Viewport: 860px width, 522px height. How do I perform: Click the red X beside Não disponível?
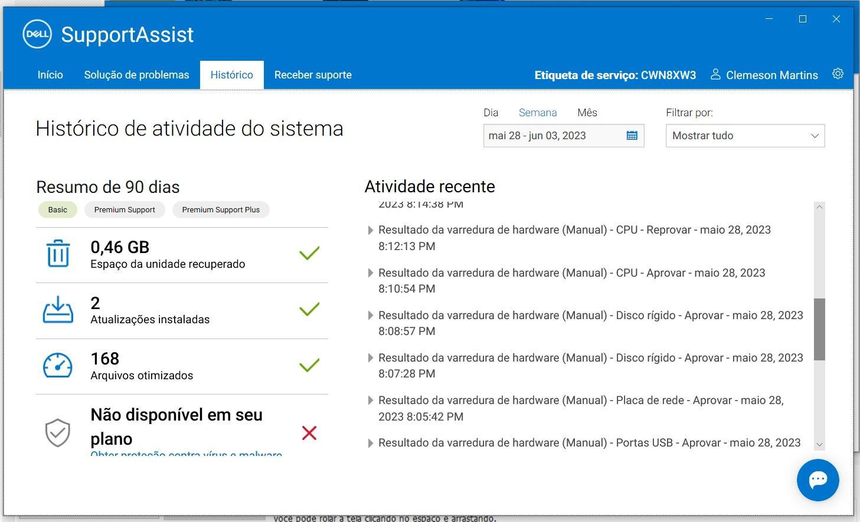(309, 433)
